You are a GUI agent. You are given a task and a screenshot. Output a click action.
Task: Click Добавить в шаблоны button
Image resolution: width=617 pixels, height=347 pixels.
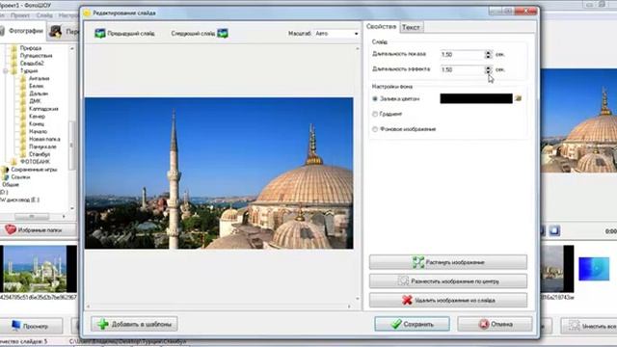pos(134,324)
